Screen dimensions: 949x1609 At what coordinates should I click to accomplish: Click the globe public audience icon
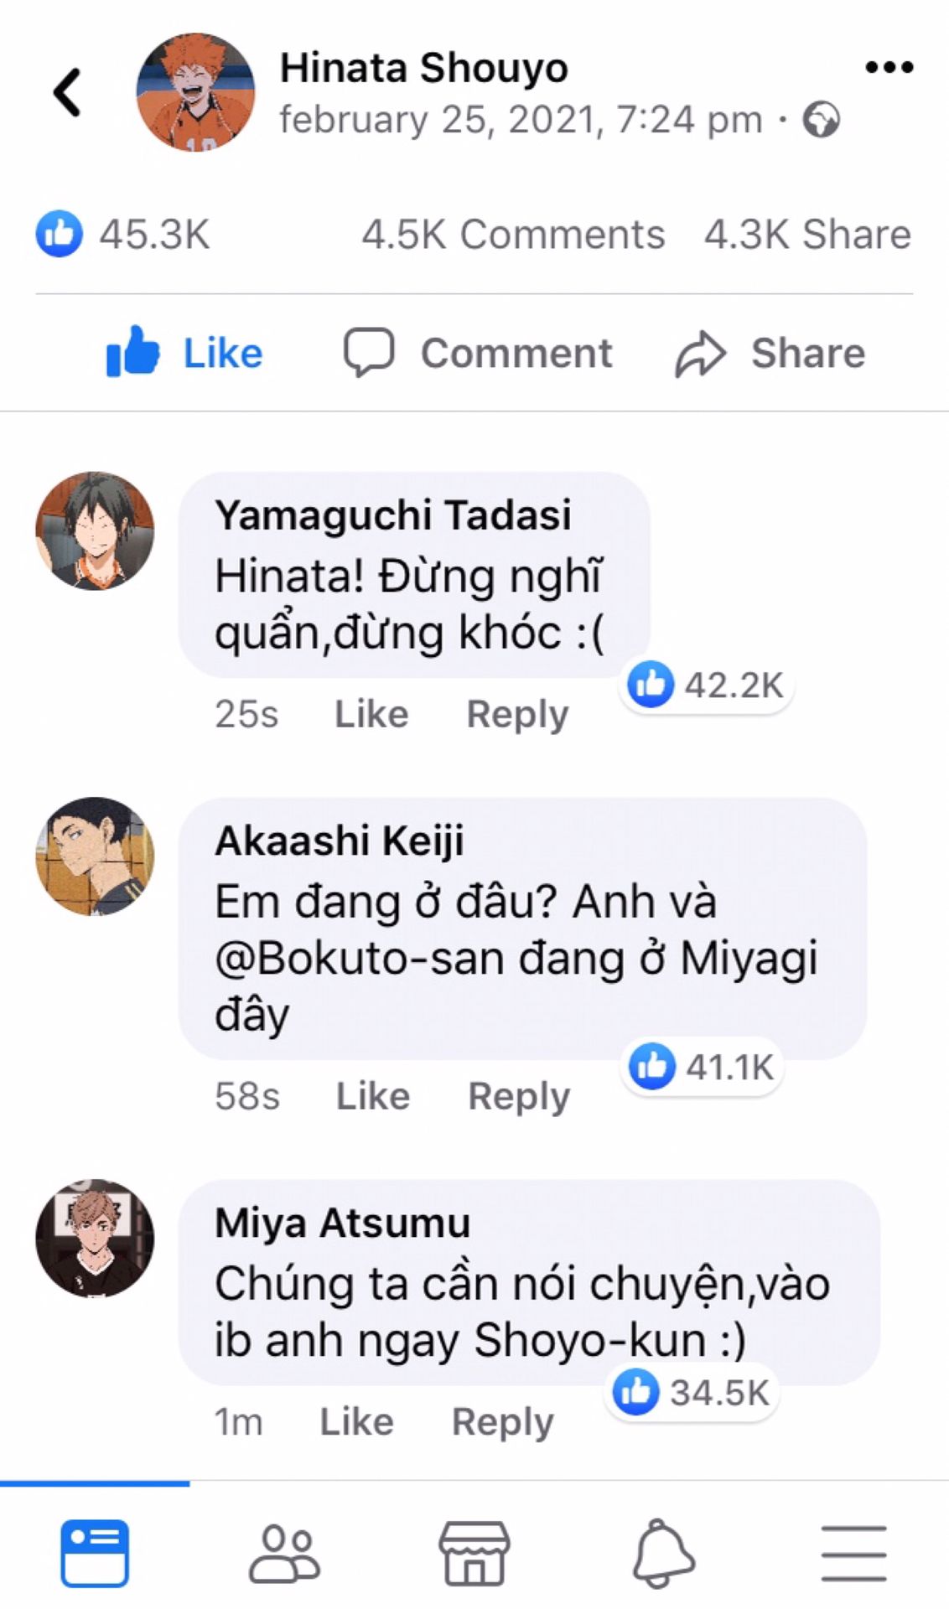pos(821,120)
